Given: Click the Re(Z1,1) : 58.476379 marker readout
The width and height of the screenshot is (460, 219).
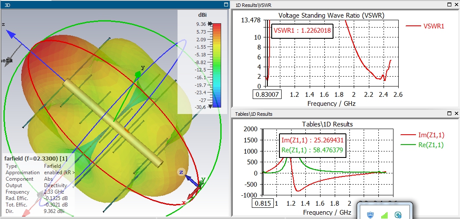Looking at the screenshot, I should click(312, 151).
